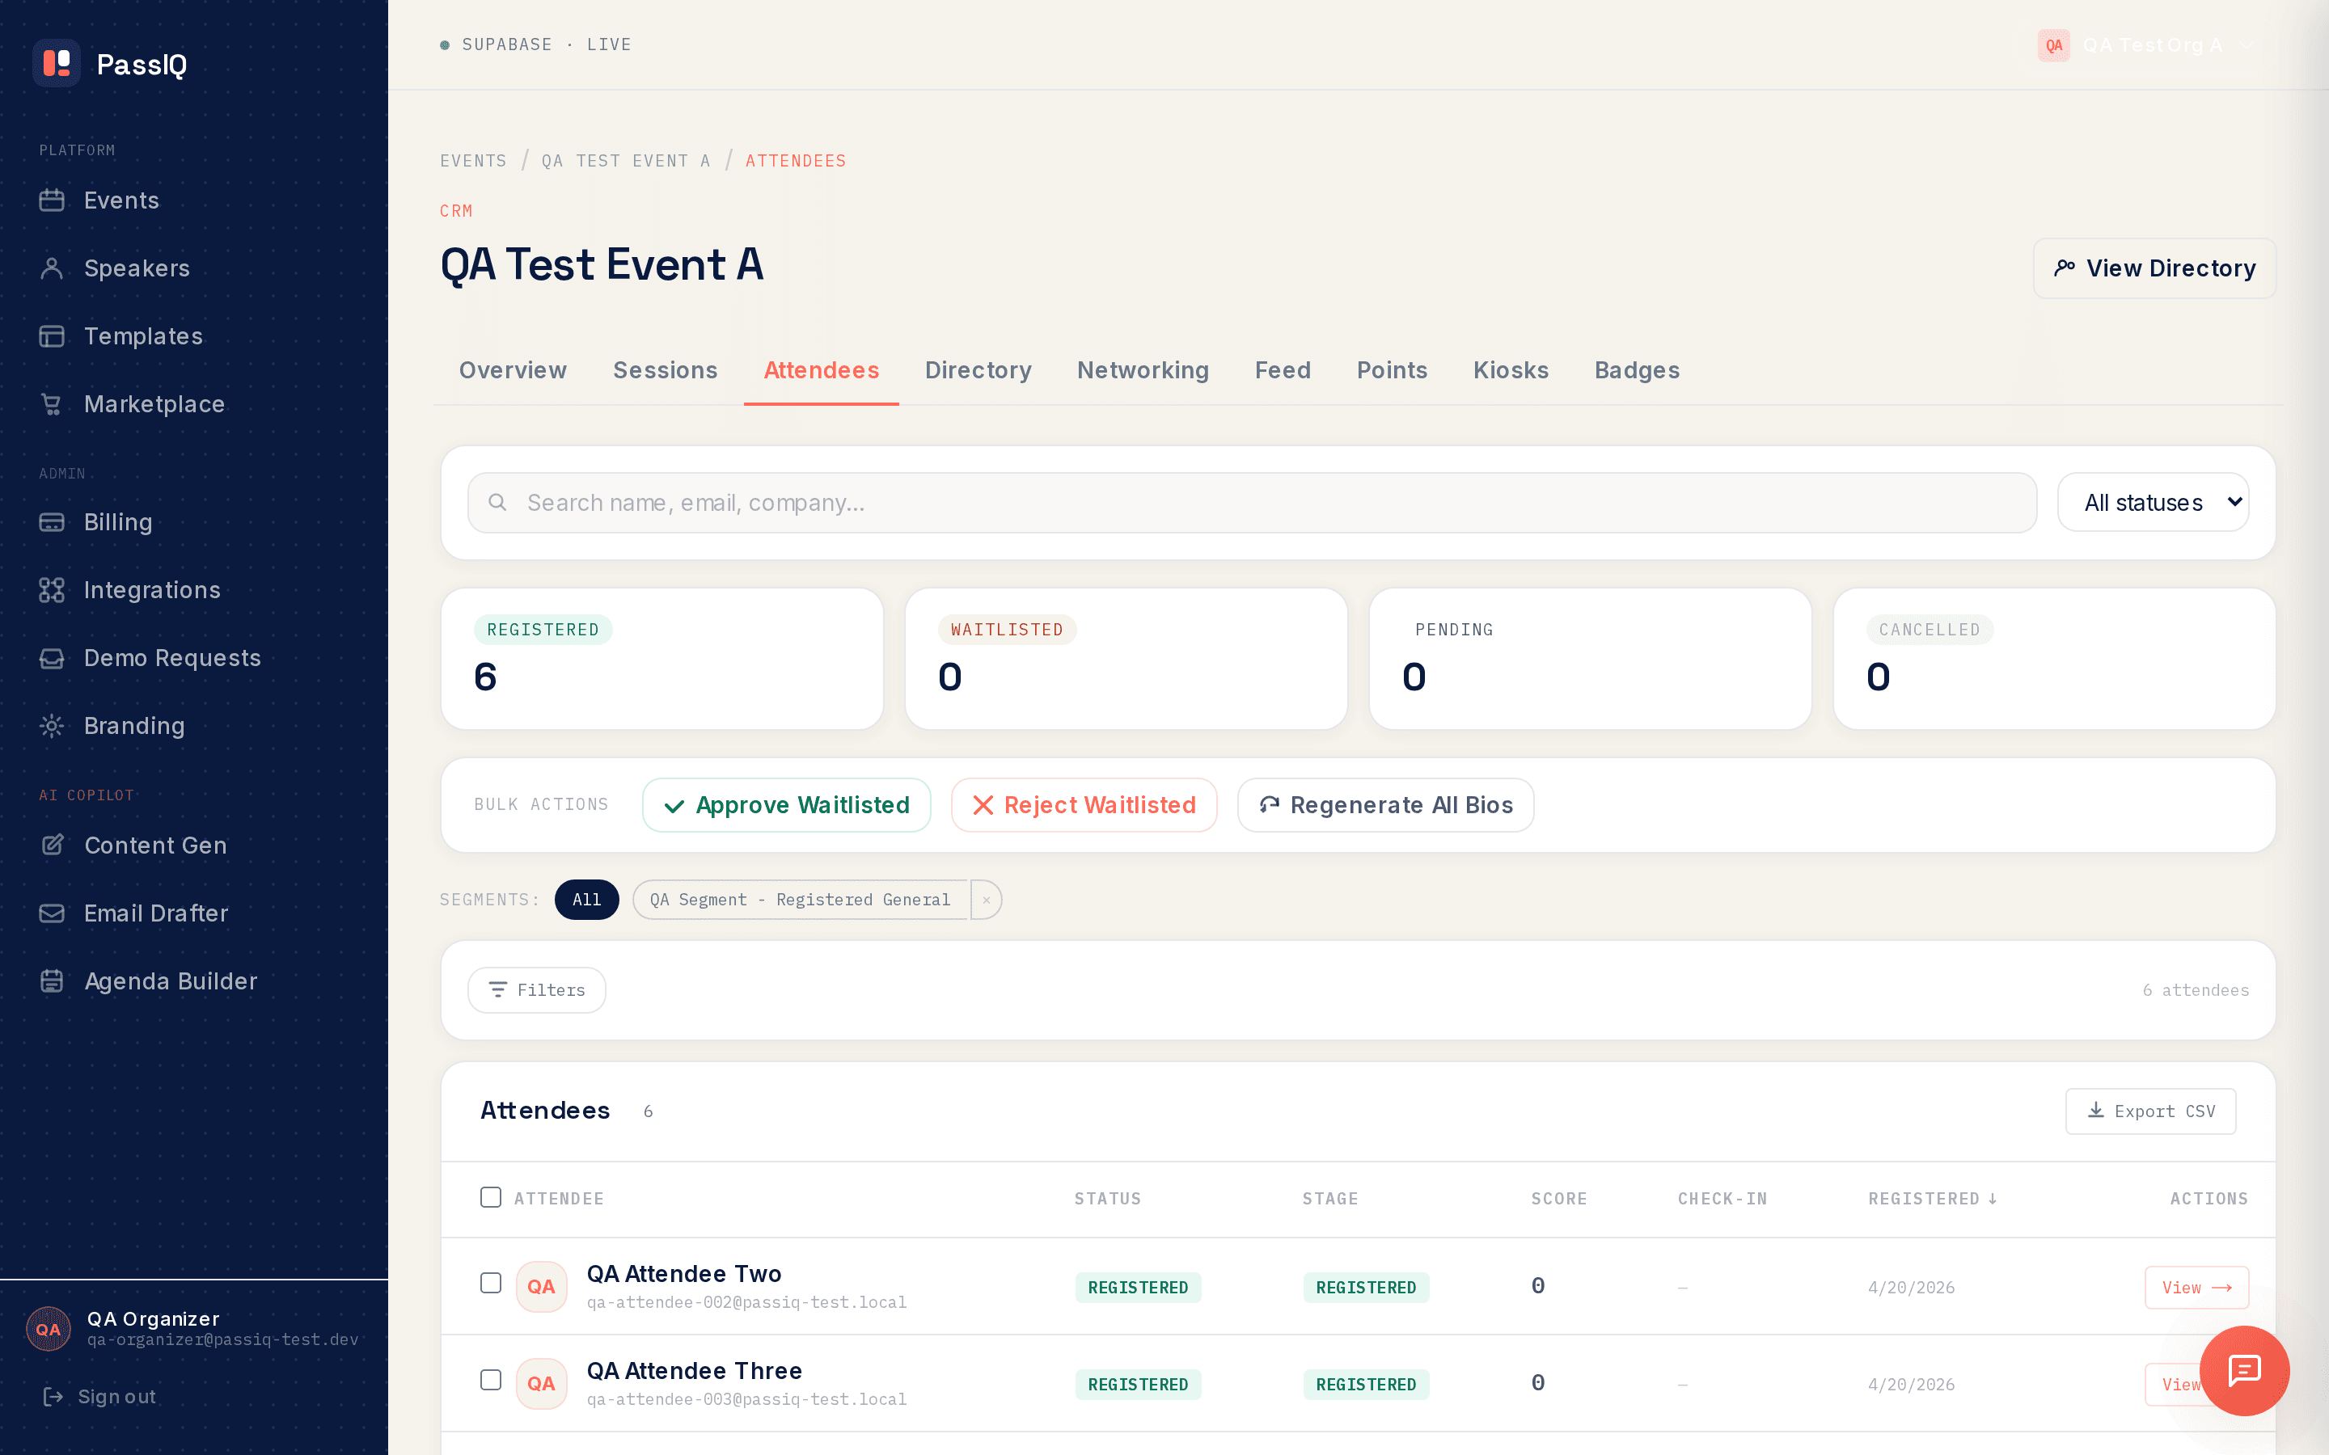Open Integrations via the grid icon
2329x1455 pixels.
52,590
